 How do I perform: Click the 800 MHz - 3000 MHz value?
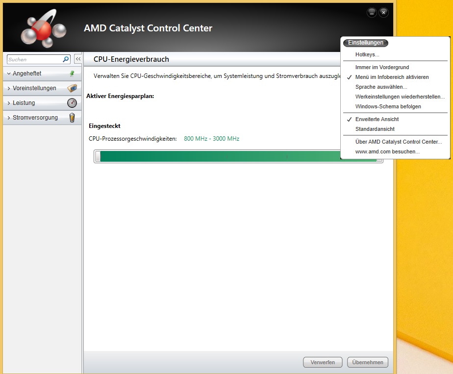pos(211,139)
